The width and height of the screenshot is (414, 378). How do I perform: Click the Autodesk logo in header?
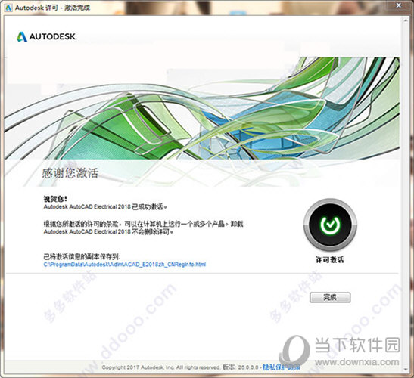point(46,36)
